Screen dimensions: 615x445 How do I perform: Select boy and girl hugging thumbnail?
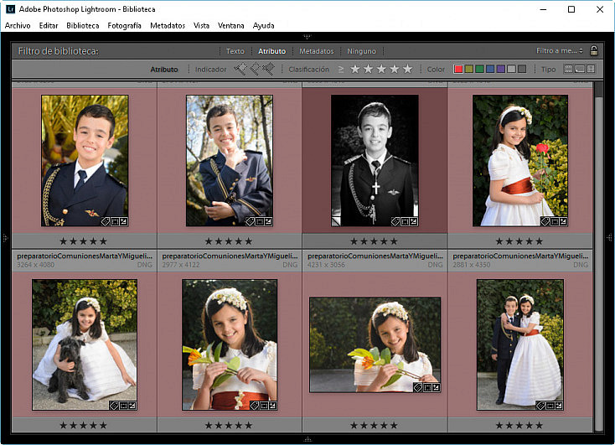[x=520, y=344]
